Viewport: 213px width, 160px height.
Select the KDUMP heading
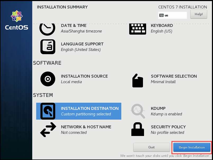pyautogui.click(x=158, y=108)
